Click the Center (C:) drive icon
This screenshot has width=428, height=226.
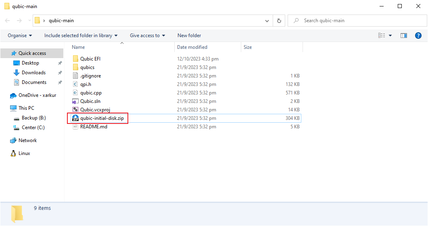[x=17, y=128]
